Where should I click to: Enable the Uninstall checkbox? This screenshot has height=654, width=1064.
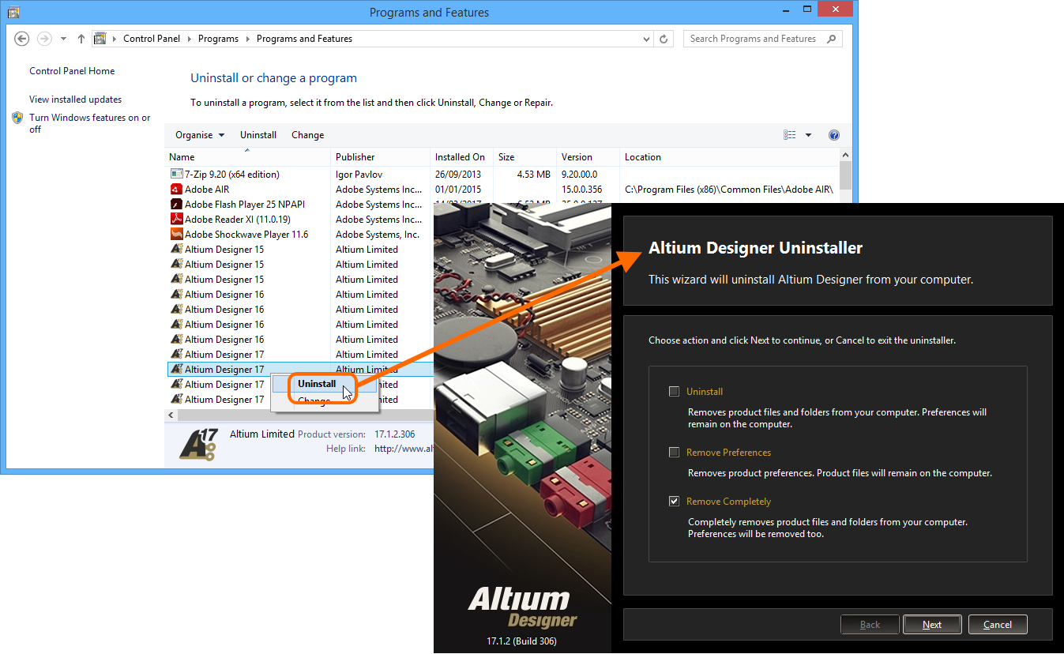pyautogui.click(x=674, y=391)
